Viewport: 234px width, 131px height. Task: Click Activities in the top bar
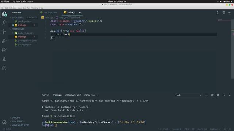pyautogui.click(x=5, y=1)
